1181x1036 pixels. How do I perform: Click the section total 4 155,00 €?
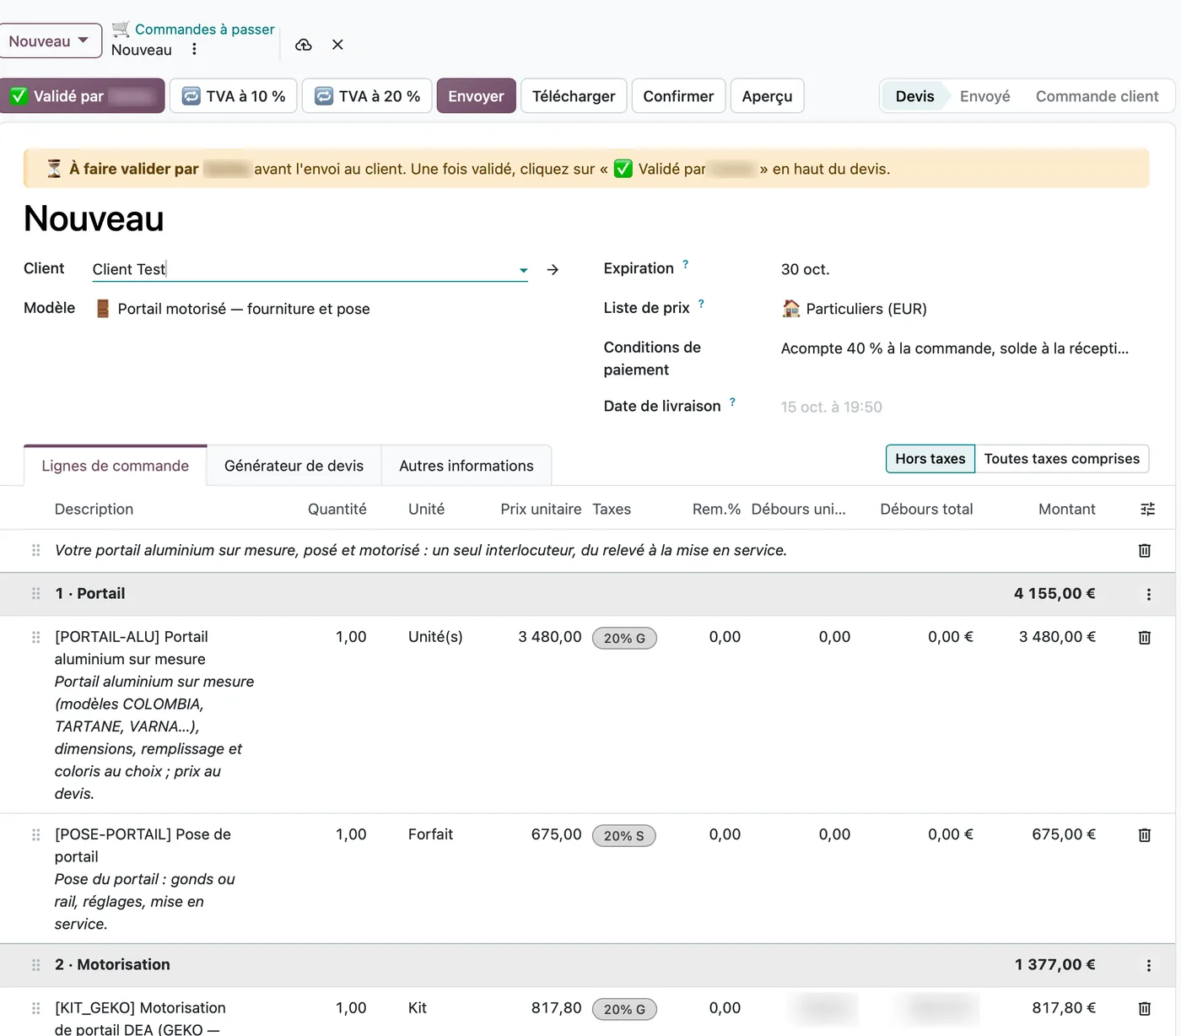[1054, 593]
